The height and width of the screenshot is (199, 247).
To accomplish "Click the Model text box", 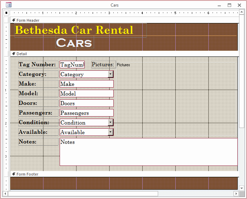I will pyautogui.click(x=86, y=93).
